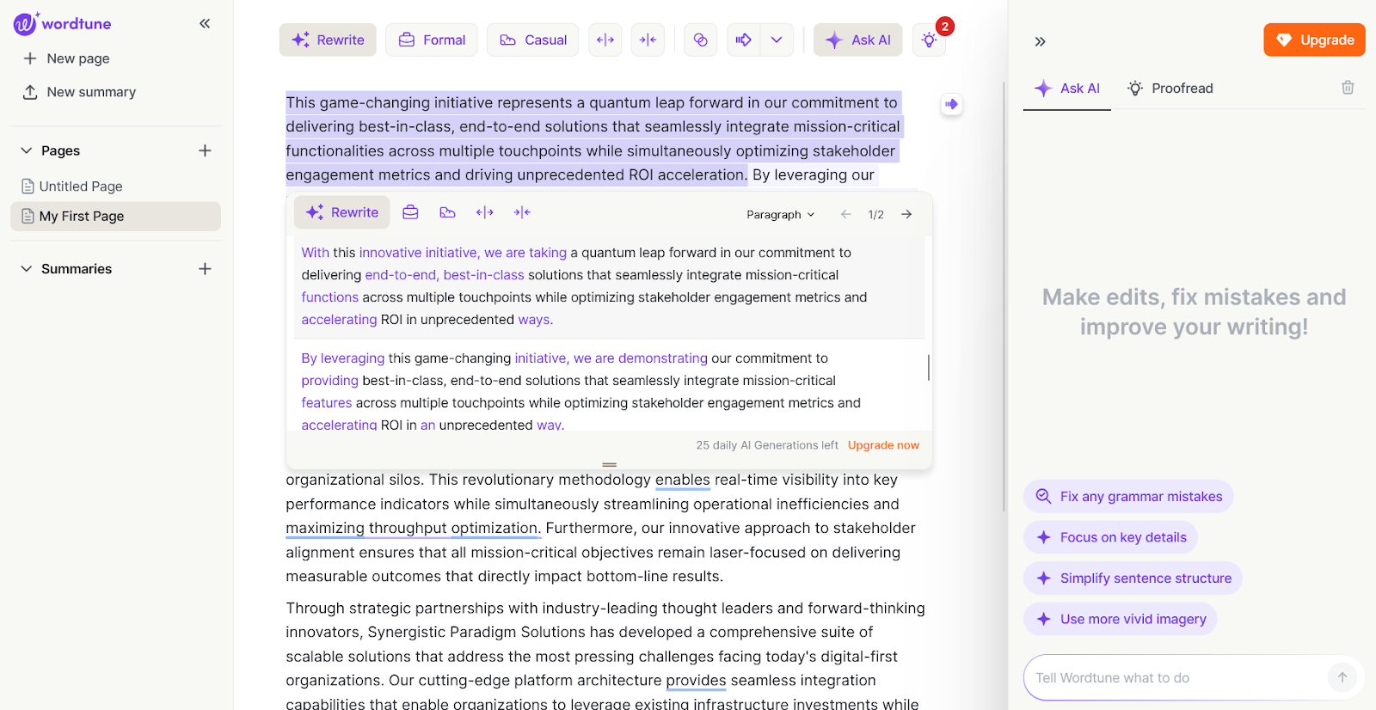This screenshot has height=710, width=1376.
Task: Select the Expand icon in suggestion popup
Action: pos(485,212)
